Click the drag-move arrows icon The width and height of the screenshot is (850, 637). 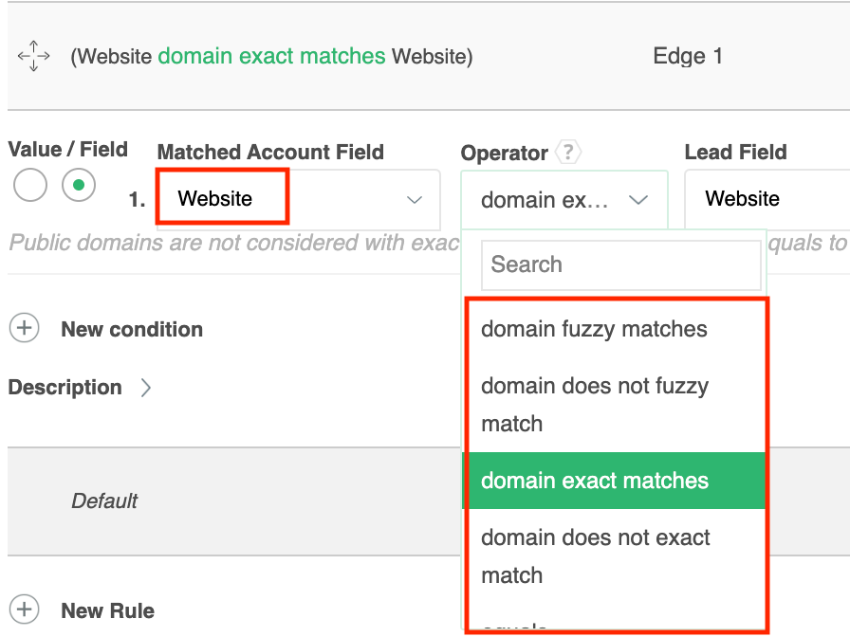click(33, 56)
